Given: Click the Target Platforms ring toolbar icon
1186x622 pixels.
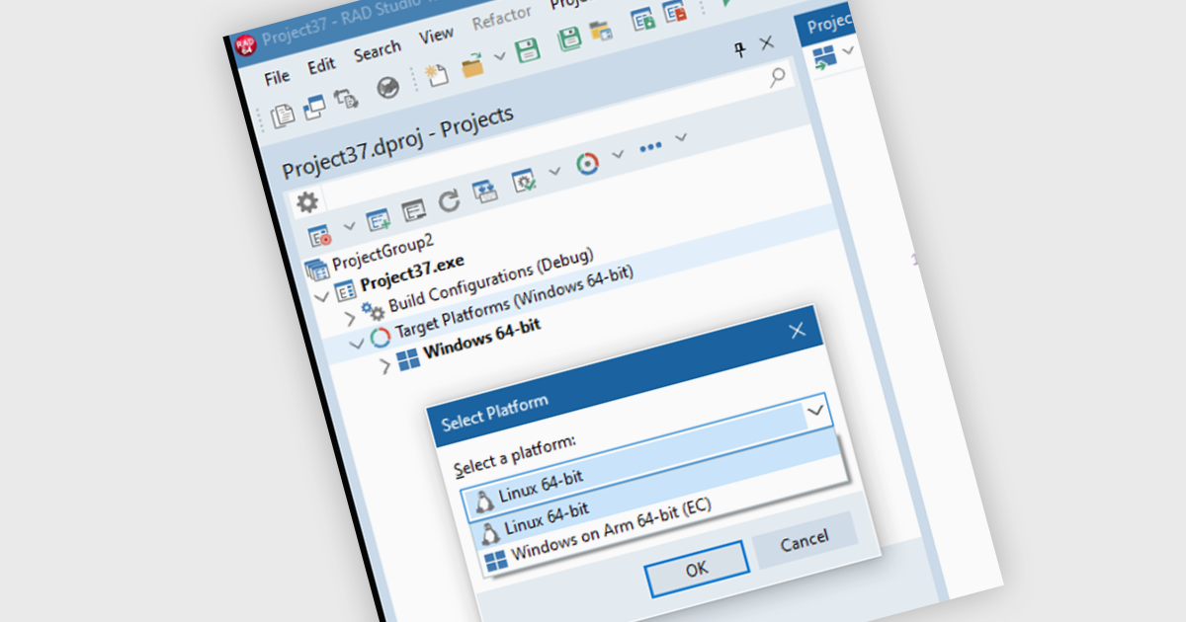Looking at the screenshot, I should click(x=587, y=163).
